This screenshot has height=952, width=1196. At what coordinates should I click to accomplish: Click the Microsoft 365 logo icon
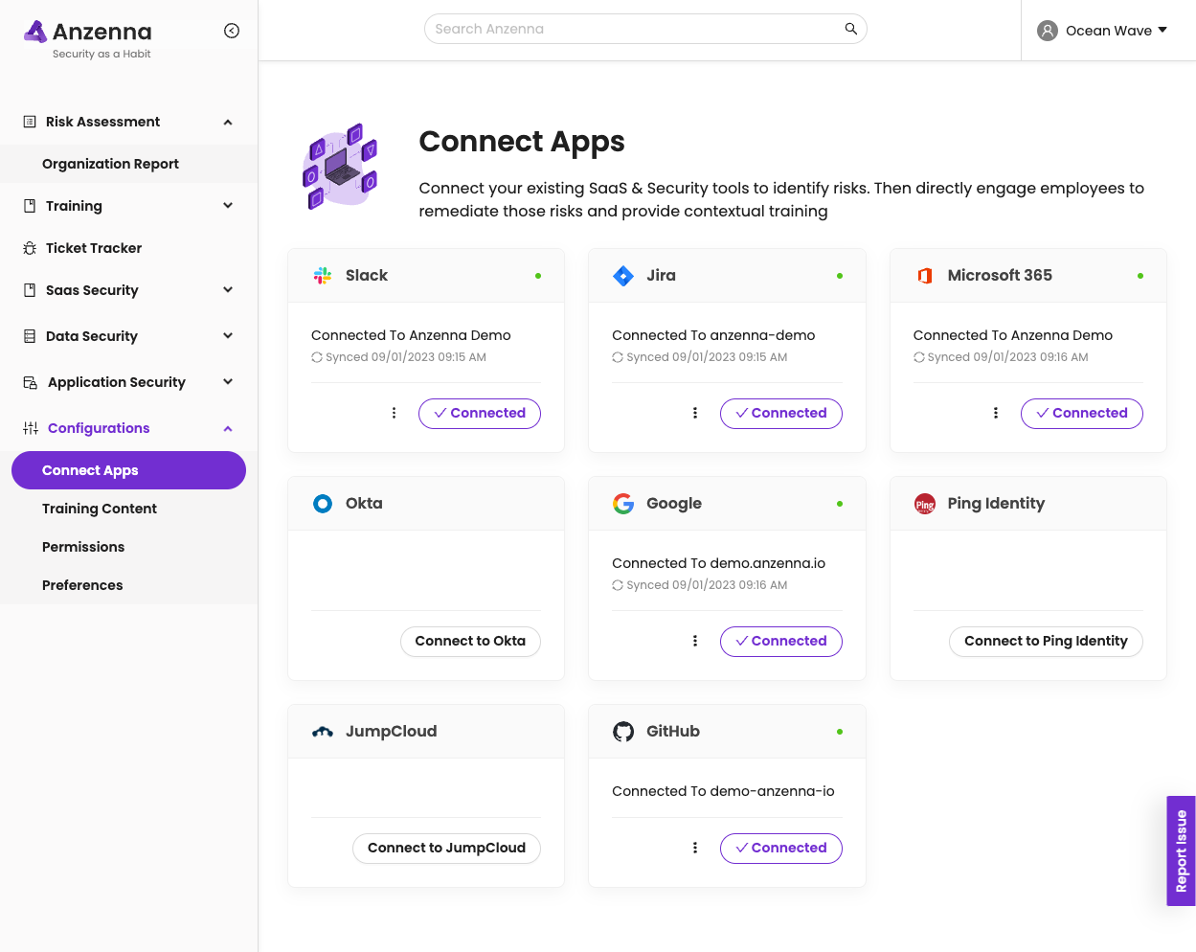(925, 276)
